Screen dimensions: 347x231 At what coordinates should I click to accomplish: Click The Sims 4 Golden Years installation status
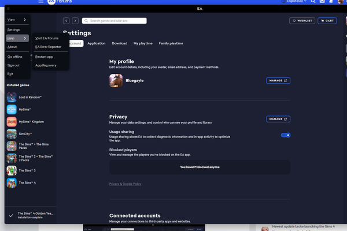(x=31, y=215)
